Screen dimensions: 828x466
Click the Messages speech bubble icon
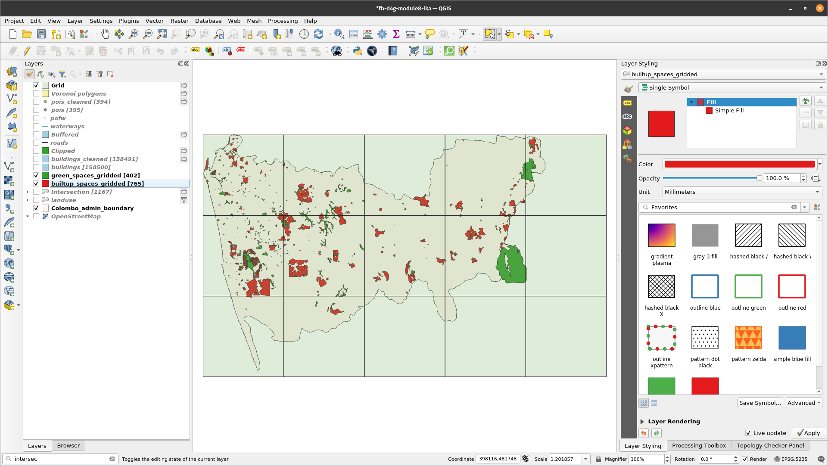(821, 459)
